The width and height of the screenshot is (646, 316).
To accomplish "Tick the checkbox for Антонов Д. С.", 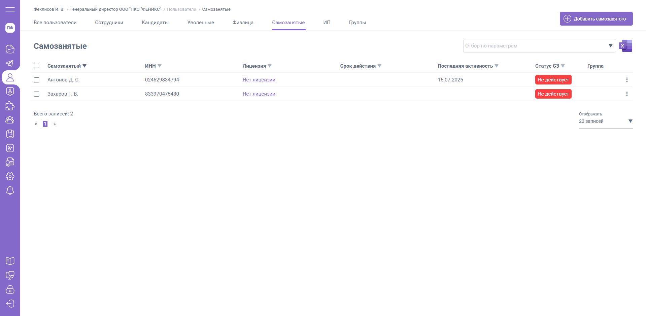I will tap(37, 80).
